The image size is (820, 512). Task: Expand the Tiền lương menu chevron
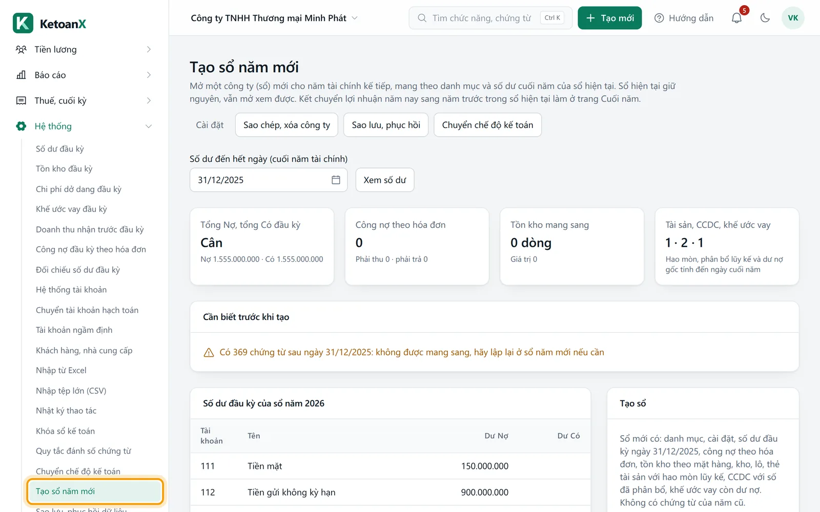click(x=149, y=50)
